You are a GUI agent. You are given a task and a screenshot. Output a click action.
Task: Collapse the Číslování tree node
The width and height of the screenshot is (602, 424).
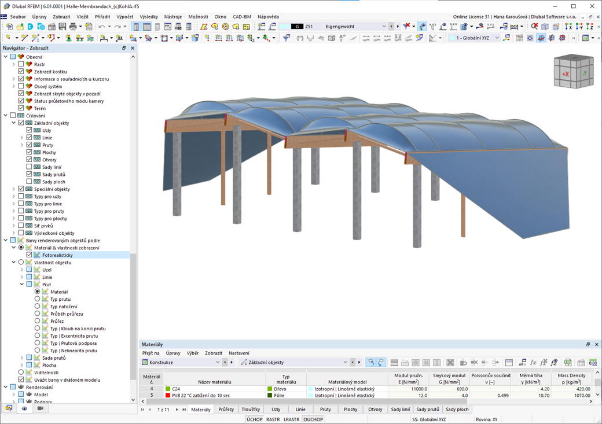pos(6,116)
